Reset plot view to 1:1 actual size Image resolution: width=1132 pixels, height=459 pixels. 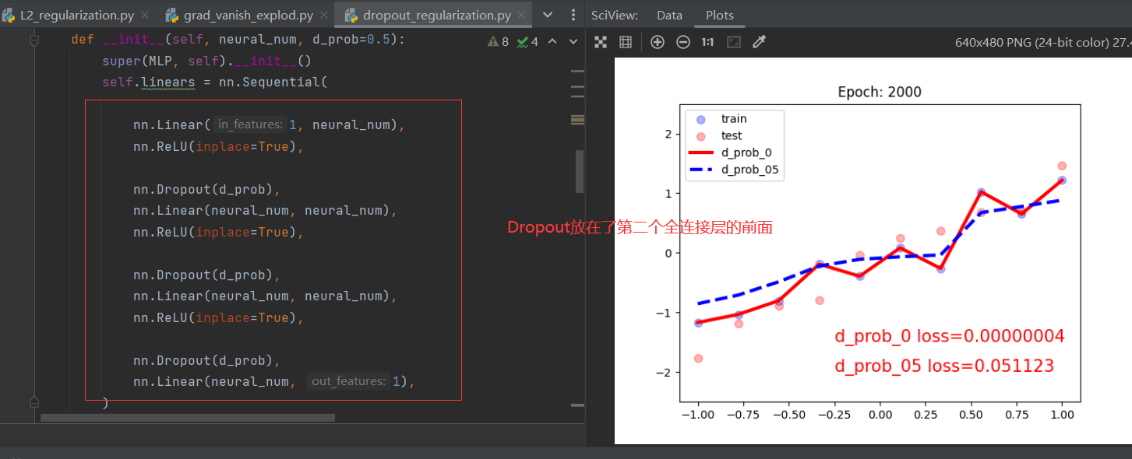pyautogui.click(x=707, y=41)
